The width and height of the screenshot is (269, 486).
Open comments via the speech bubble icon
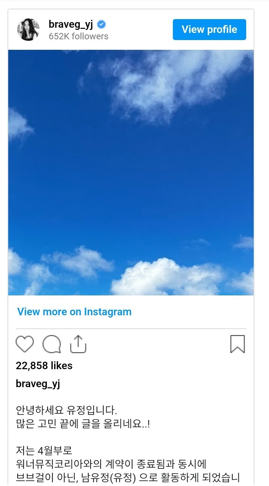[x=52, y=344]
